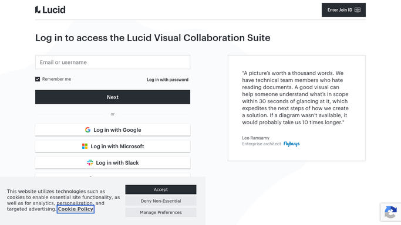The image size is (401, 225).
Task: Choose Log in with Microsoft
Action: [x=113, y=146]
